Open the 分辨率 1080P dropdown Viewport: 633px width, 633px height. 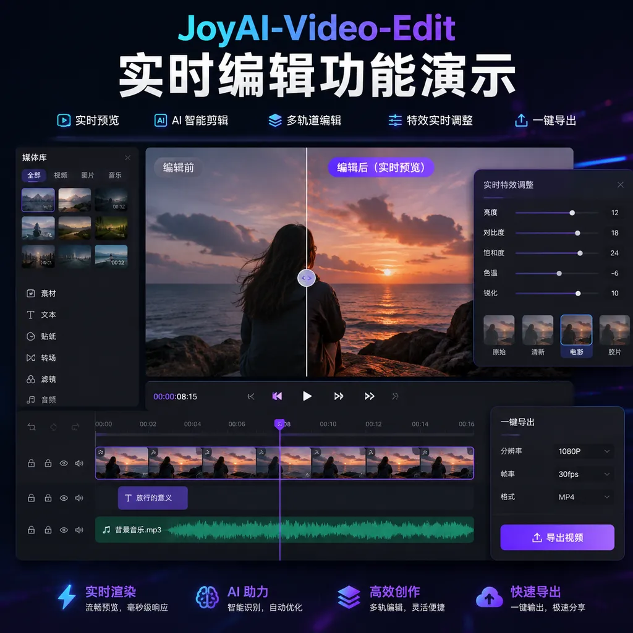(x=584, y=451)
